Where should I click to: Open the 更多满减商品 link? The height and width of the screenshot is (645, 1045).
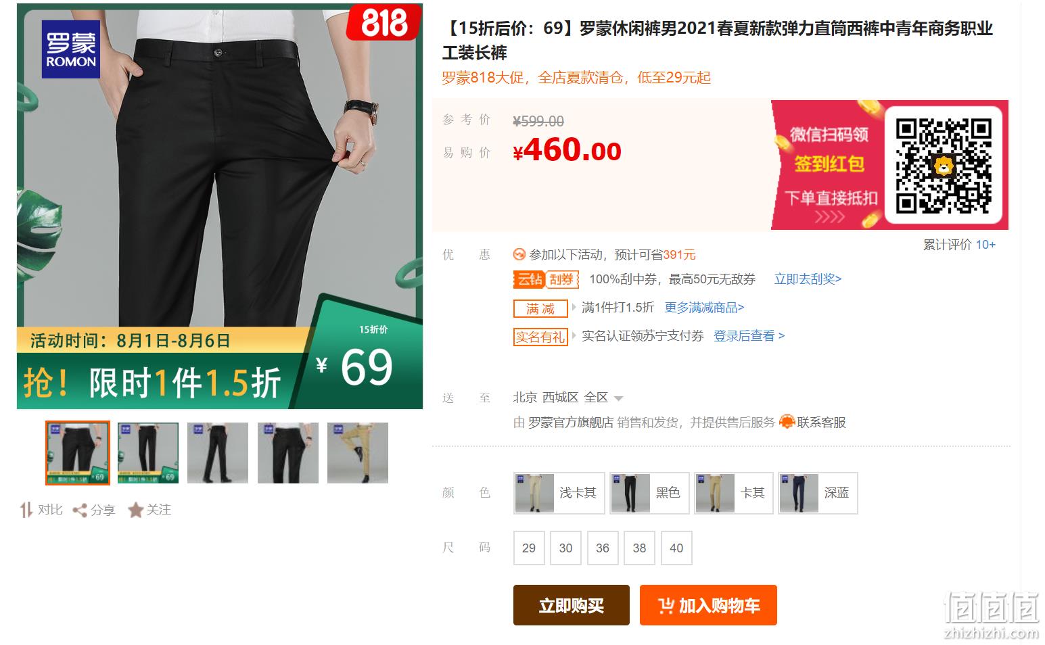(x=704, y=308)
